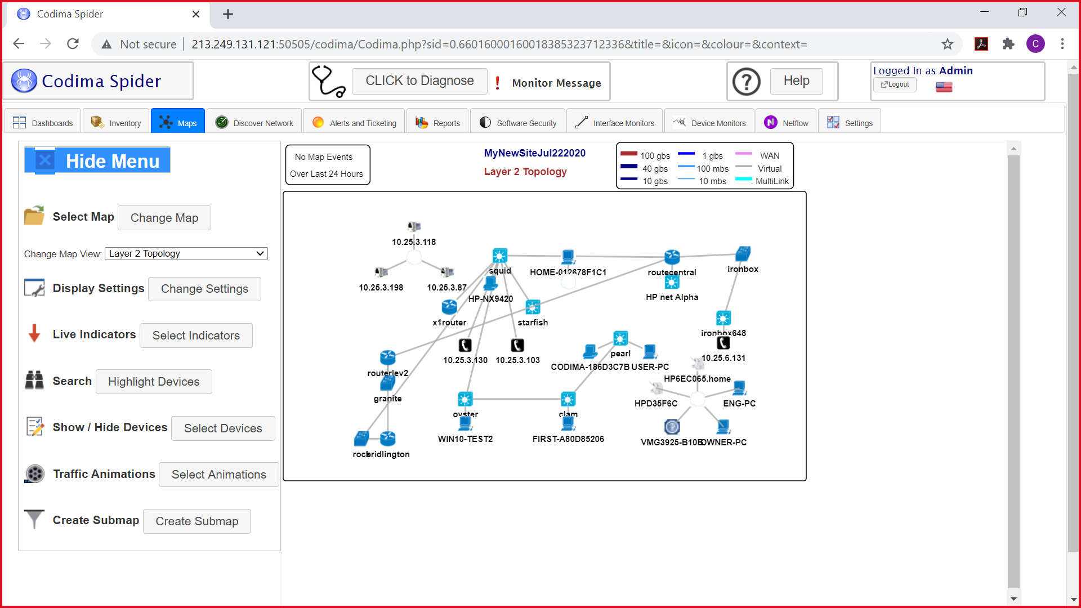Click the inner map scrollbar thumb
The height and width of the screenshot is (608, 1081).
pos(1013,372)
